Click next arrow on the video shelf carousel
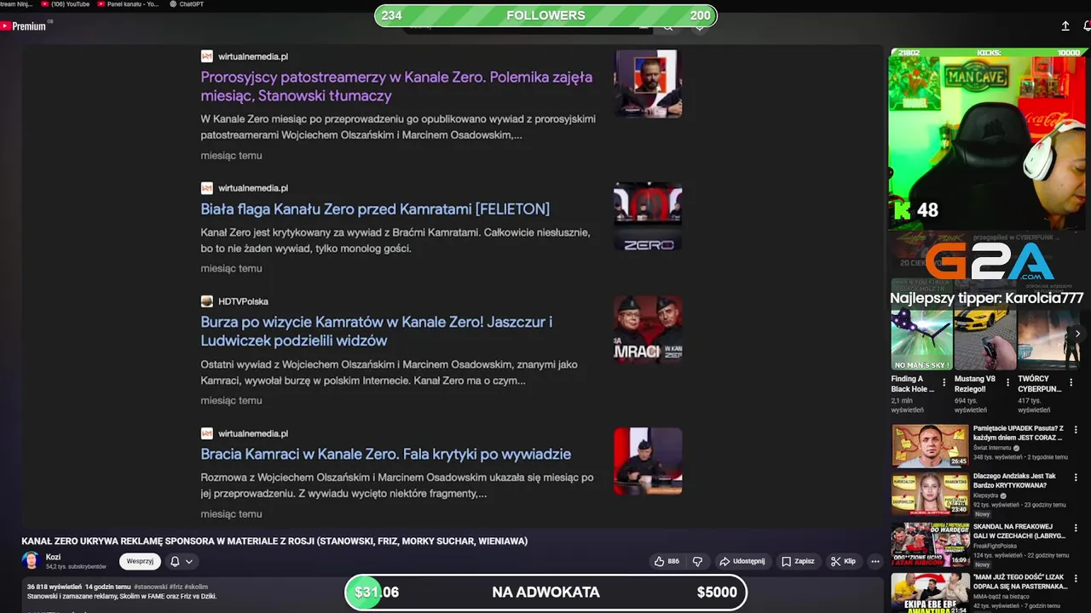The width and height of the screenshot is (1091, 613). point(1077,334)
